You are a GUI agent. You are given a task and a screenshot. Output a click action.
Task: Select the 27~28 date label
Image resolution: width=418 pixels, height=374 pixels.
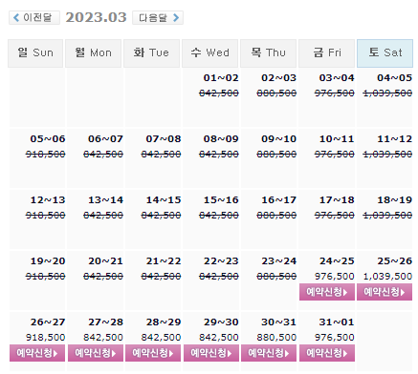pyautogui.click(x=105, y=322)
